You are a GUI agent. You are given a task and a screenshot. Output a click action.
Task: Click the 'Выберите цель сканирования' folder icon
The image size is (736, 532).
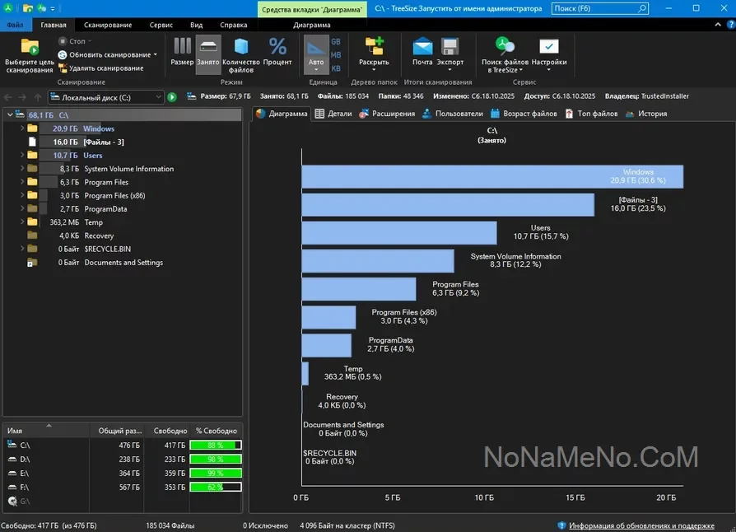[30, 46]
